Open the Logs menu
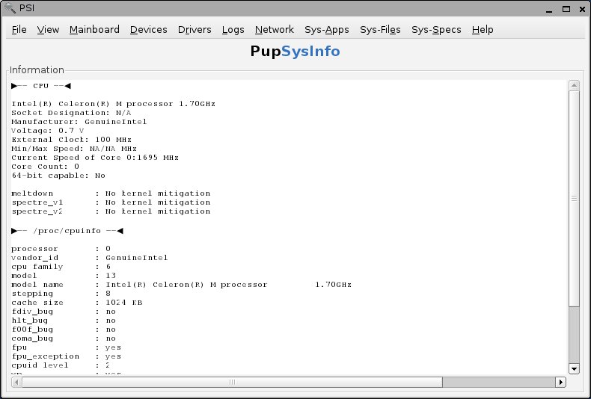Screen dimensions: 591x399 click(x=233, y=29)
